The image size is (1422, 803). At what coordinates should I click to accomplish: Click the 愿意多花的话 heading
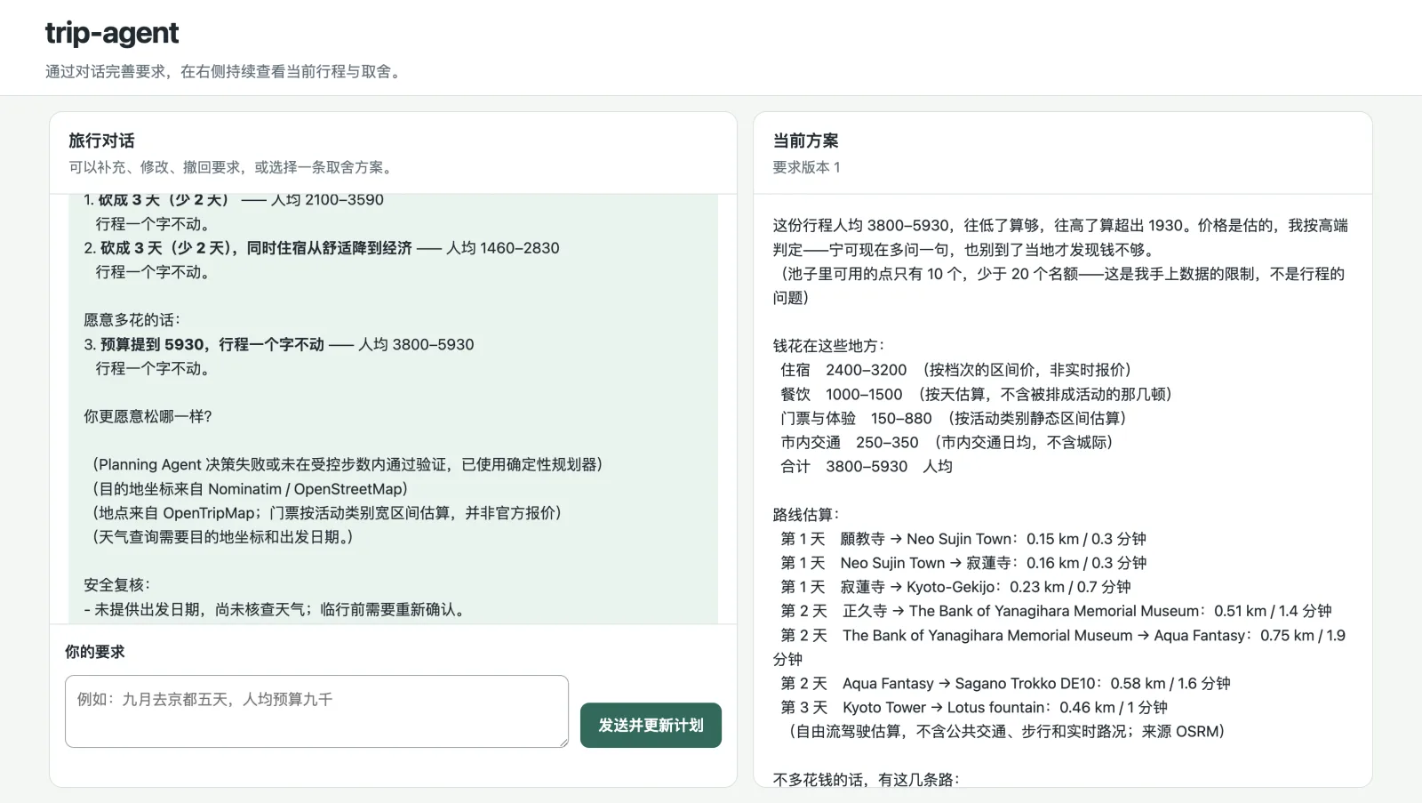(x=132, y=320)
